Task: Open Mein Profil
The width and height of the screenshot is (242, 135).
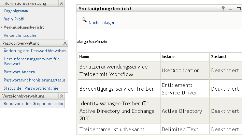Action: coord(14,19)
